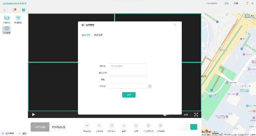
Task: Toggle the OFF button in bottom toolbar
Action: click(x=99, y=125)
